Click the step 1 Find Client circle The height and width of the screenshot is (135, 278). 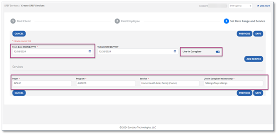[13, 21]
